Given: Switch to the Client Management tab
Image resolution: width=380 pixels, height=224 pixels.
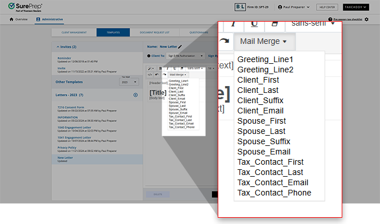Looking at the screenshot, I should coord(74,32).
